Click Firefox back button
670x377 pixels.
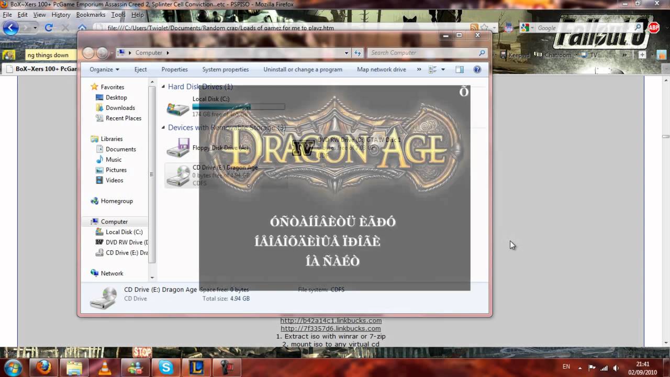(12, 28)
